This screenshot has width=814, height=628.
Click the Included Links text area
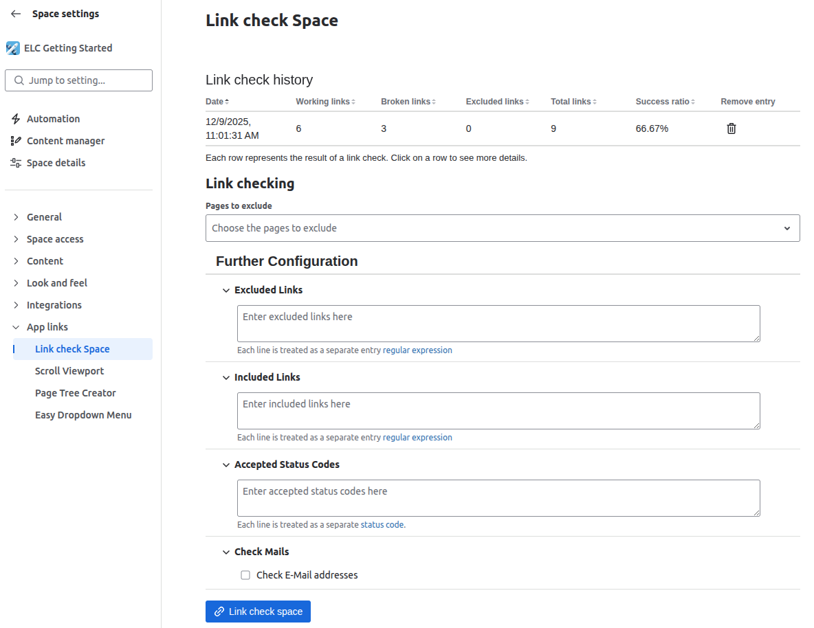(498, 411)
